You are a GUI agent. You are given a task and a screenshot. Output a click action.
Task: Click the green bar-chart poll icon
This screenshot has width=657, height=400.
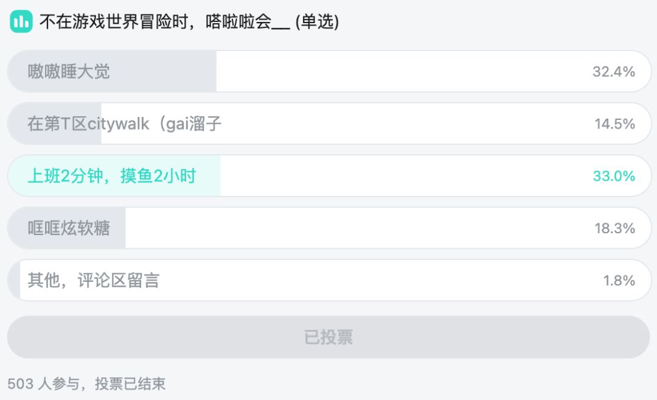(x=21, y=23)
